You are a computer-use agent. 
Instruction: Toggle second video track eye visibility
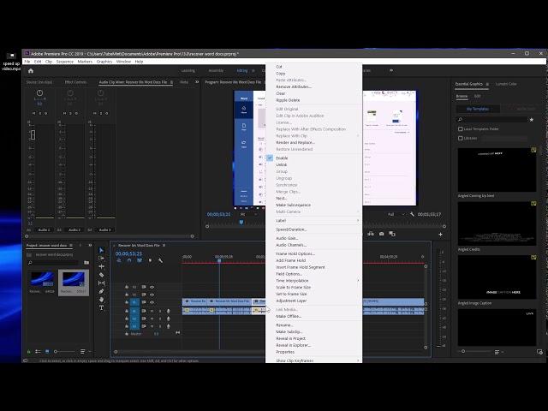(x=152, y=295)
